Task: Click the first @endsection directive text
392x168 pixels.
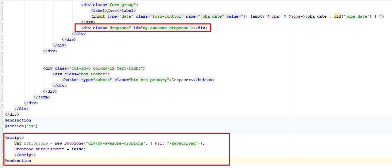Action: pos(18,120)
